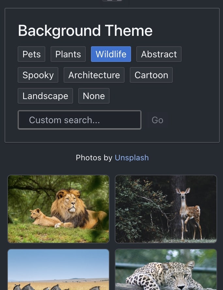Select the Architecture theme button
Image resolution: width=223 pixels, height=290 pixels.
94,75
